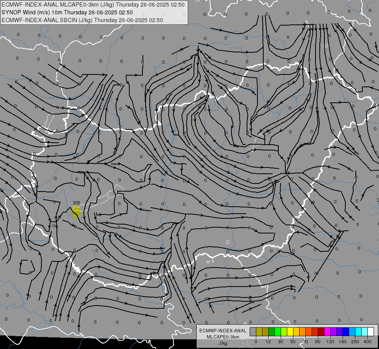The height and width of the screenshot is (349, 379).
Task: Click the ECMWF MLCAPE0-3km header line
Action: (x=93, y=5)
